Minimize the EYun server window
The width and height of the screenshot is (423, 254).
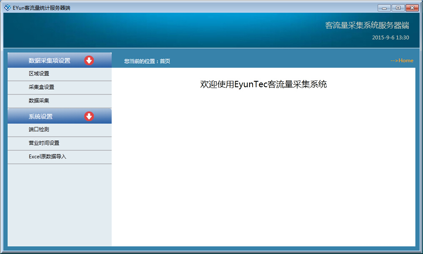tap(384, 8)
